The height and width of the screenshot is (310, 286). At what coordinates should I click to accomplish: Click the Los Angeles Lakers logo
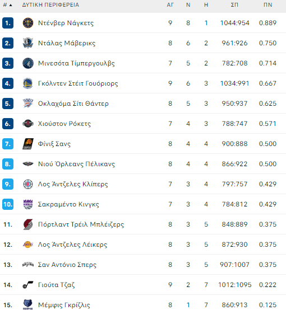[28, 245]
